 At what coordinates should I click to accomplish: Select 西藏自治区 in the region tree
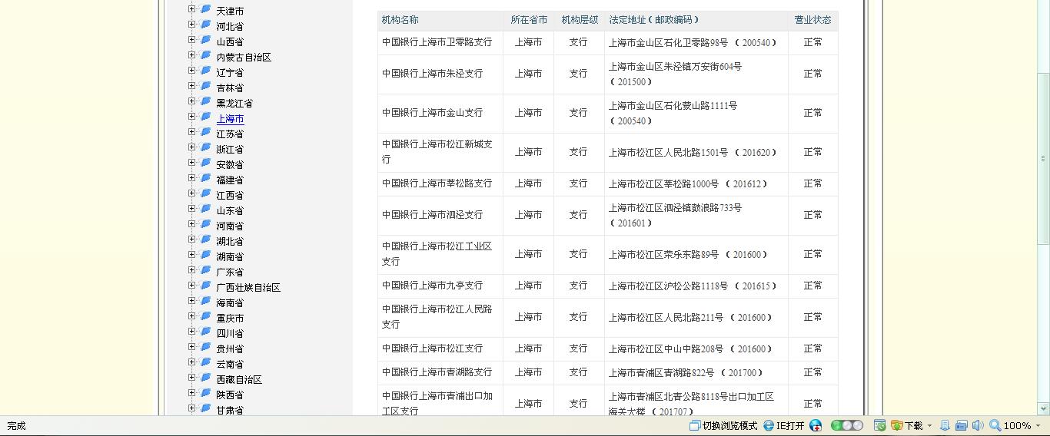(x=239, y=380)
